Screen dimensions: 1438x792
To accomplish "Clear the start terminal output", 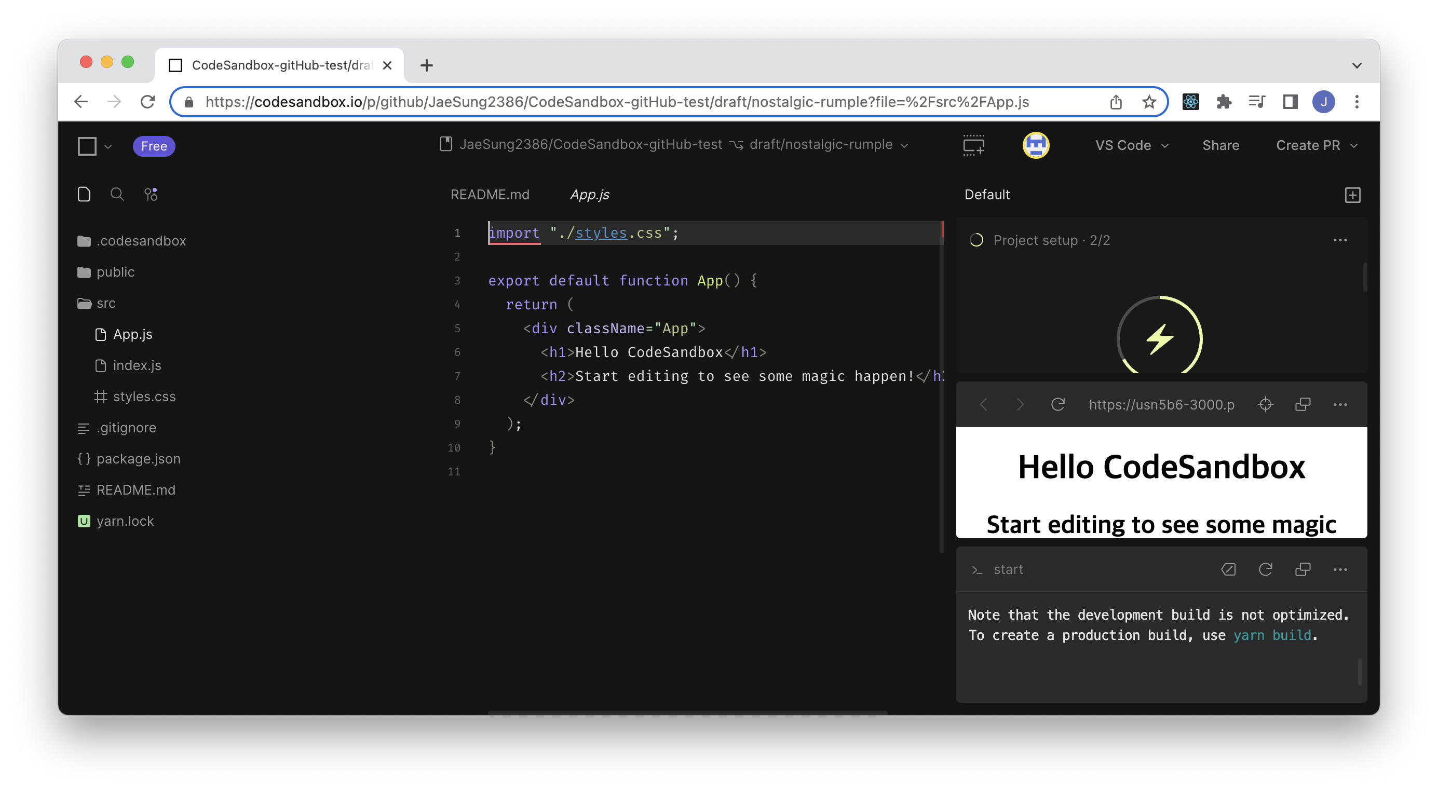I will (1228, 569).
